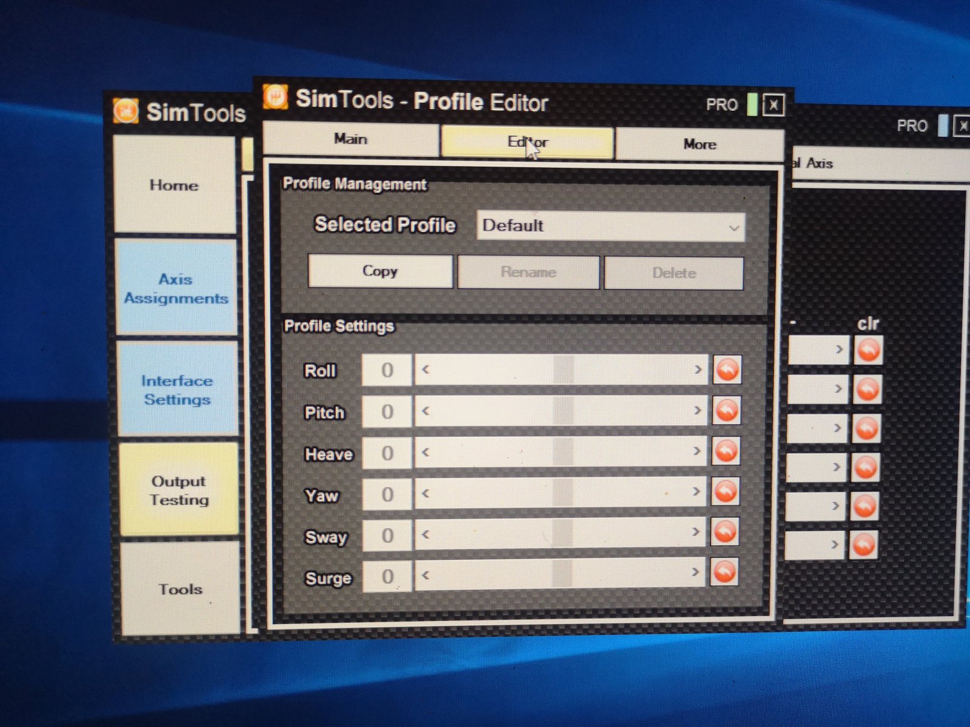Click the Heave value field

point(387,453)
